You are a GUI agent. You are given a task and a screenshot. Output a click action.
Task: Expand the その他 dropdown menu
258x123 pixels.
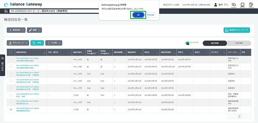coord(54,43)
